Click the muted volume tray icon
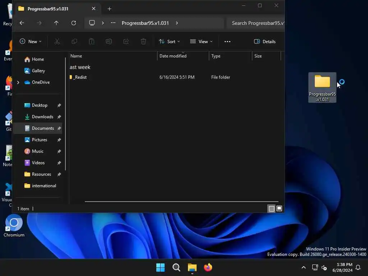Image resolution: width=368 pixels, height=276 pixels. coord(325,267)
